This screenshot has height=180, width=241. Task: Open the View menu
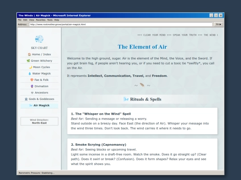coord(32,20)
